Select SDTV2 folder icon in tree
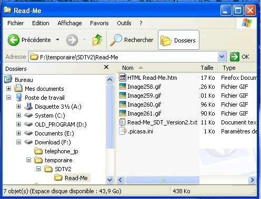Viewport: 261px width, 199px height. click(48, 169)
